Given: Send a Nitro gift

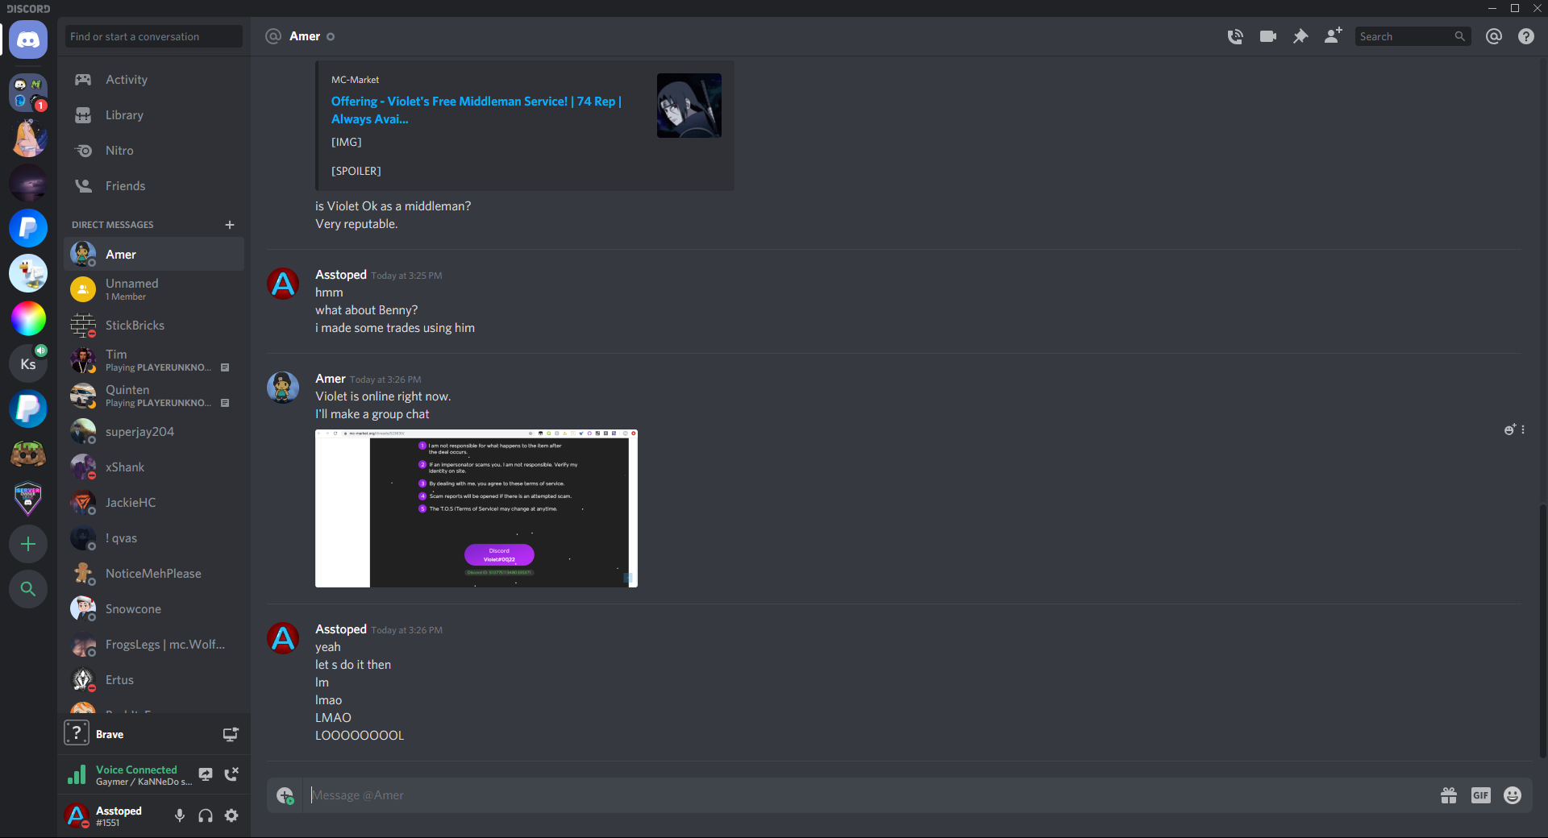Looking at the screenshot, I should point(1448,795).
